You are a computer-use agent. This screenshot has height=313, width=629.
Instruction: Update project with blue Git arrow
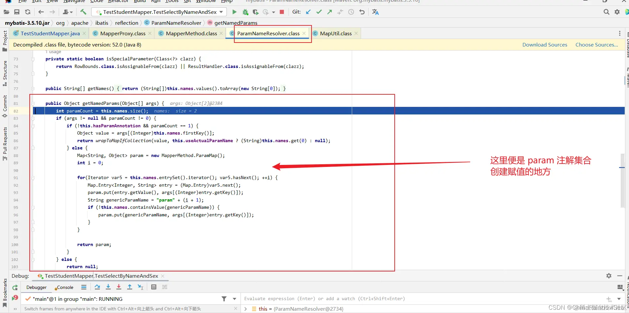point(308,12)
